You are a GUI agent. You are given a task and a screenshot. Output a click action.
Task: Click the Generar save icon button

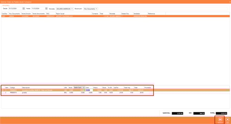point(220,120)
